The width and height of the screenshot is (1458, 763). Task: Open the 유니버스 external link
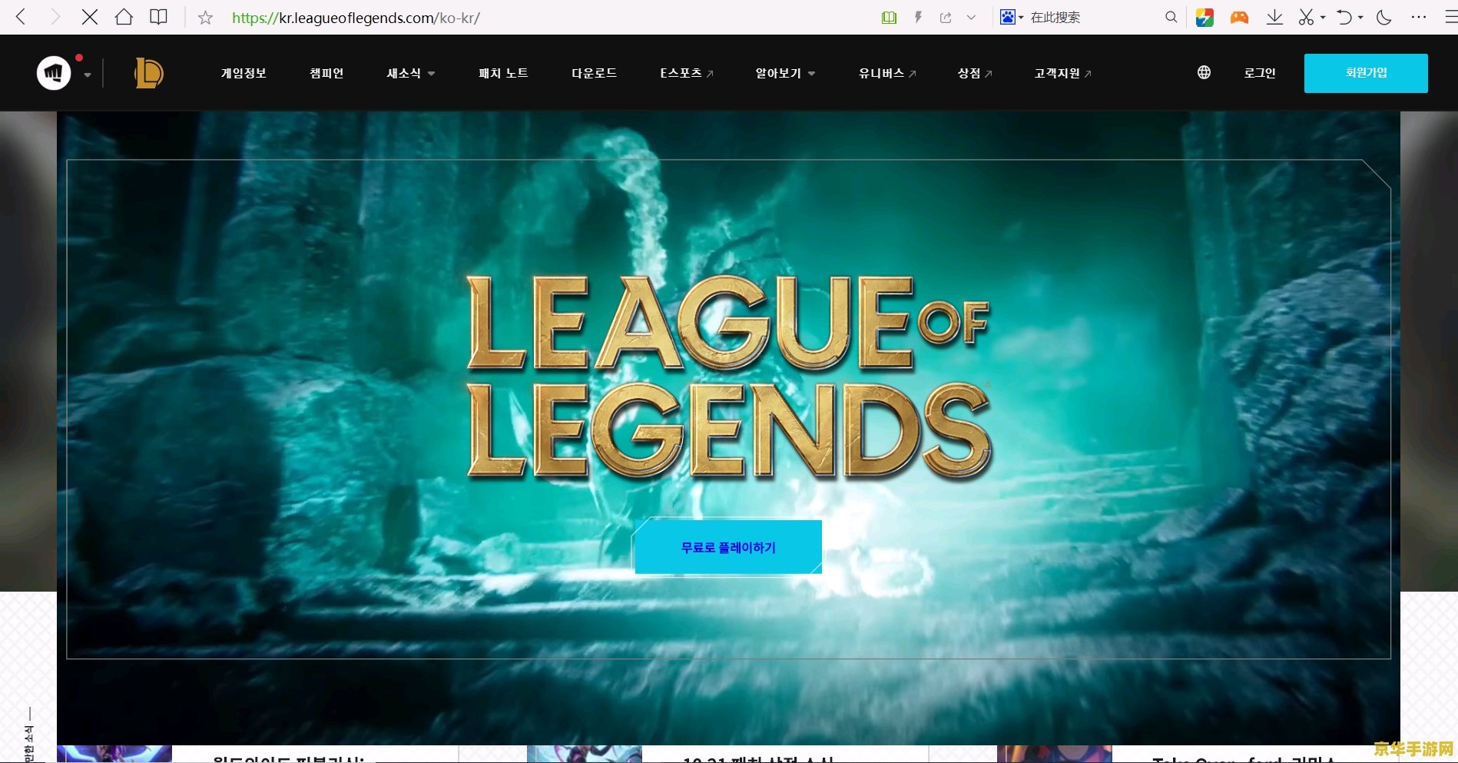tap(887, 73)
